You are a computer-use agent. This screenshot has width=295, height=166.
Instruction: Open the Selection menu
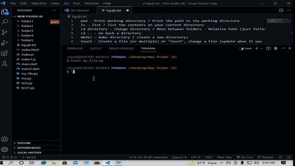39,3
